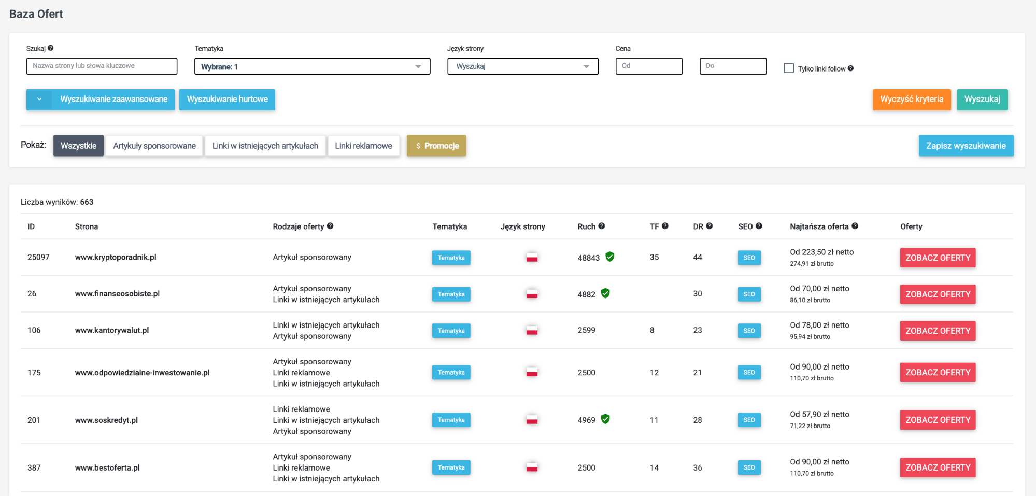This screenshot has height=496, width=1036.
Task: Click the Najtańsza oferta help icon
Action: point(855,226)
